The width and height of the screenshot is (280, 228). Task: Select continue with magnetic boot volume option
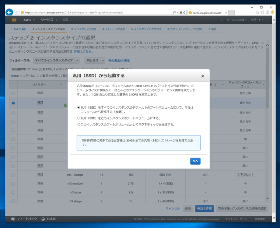78,124
